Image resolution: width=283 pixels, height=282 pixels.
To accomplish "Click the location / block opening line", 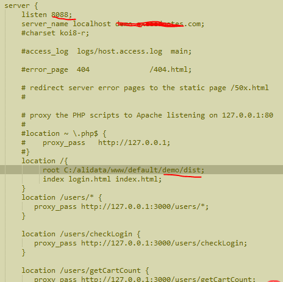I will point(45,161).
